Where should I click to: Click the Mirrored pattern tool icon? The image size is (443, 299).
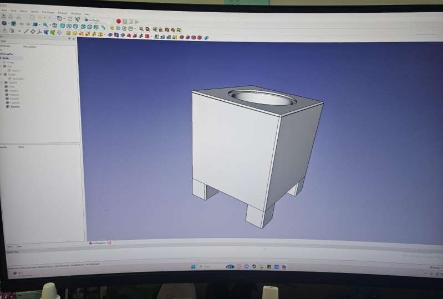point(156,37)
